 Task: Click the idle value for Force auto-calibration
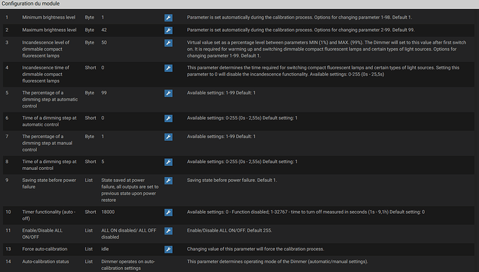[x=105, y=249]
